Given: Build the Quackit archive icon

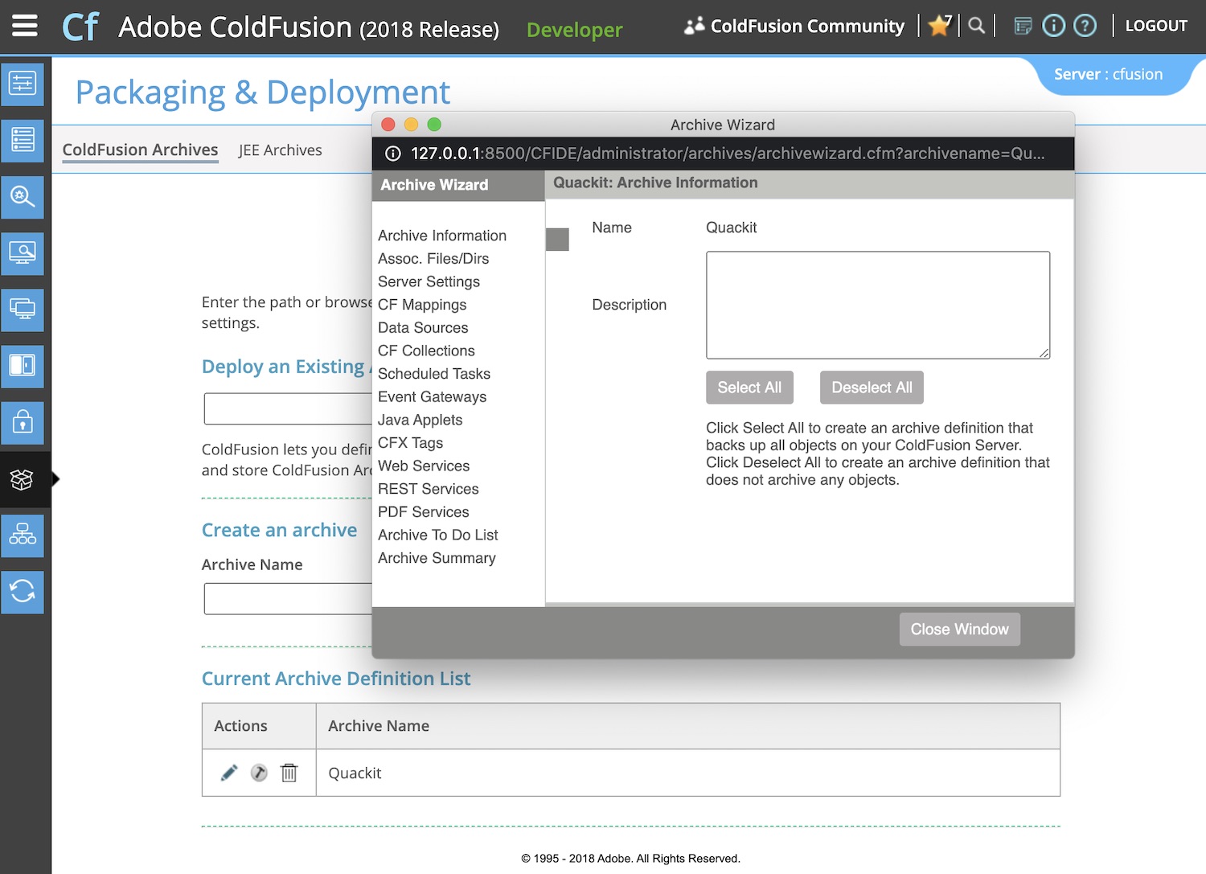Looking at the screenshot, I should click(x=259, y=773).
